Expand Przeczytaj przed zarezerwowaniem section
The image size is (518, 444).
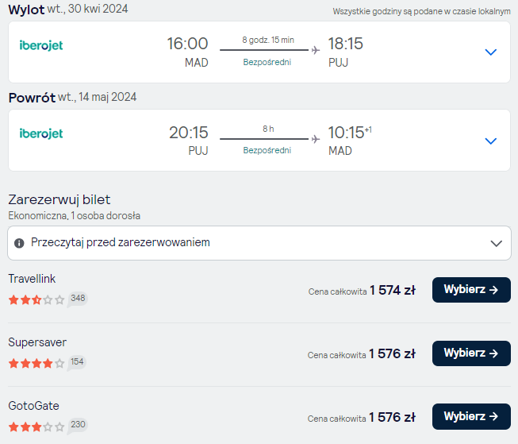coord(259,243)
